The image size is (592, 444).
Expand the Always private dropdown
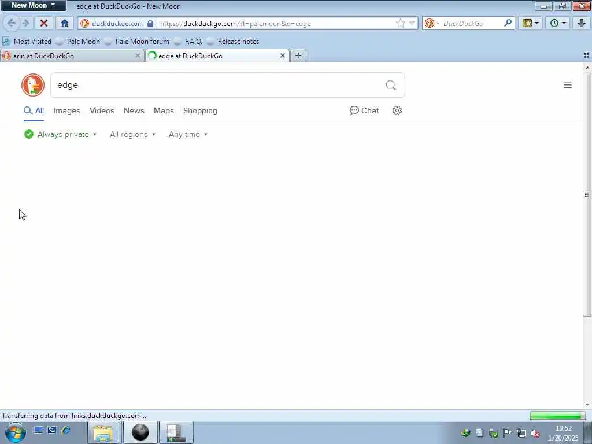60,134
